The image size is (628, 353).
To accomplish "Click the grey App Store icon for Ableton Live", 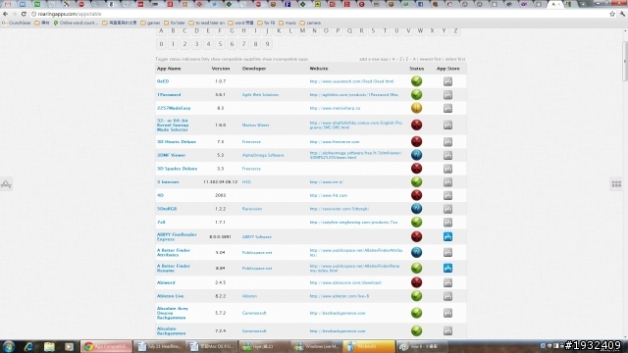I will point(447,296).
